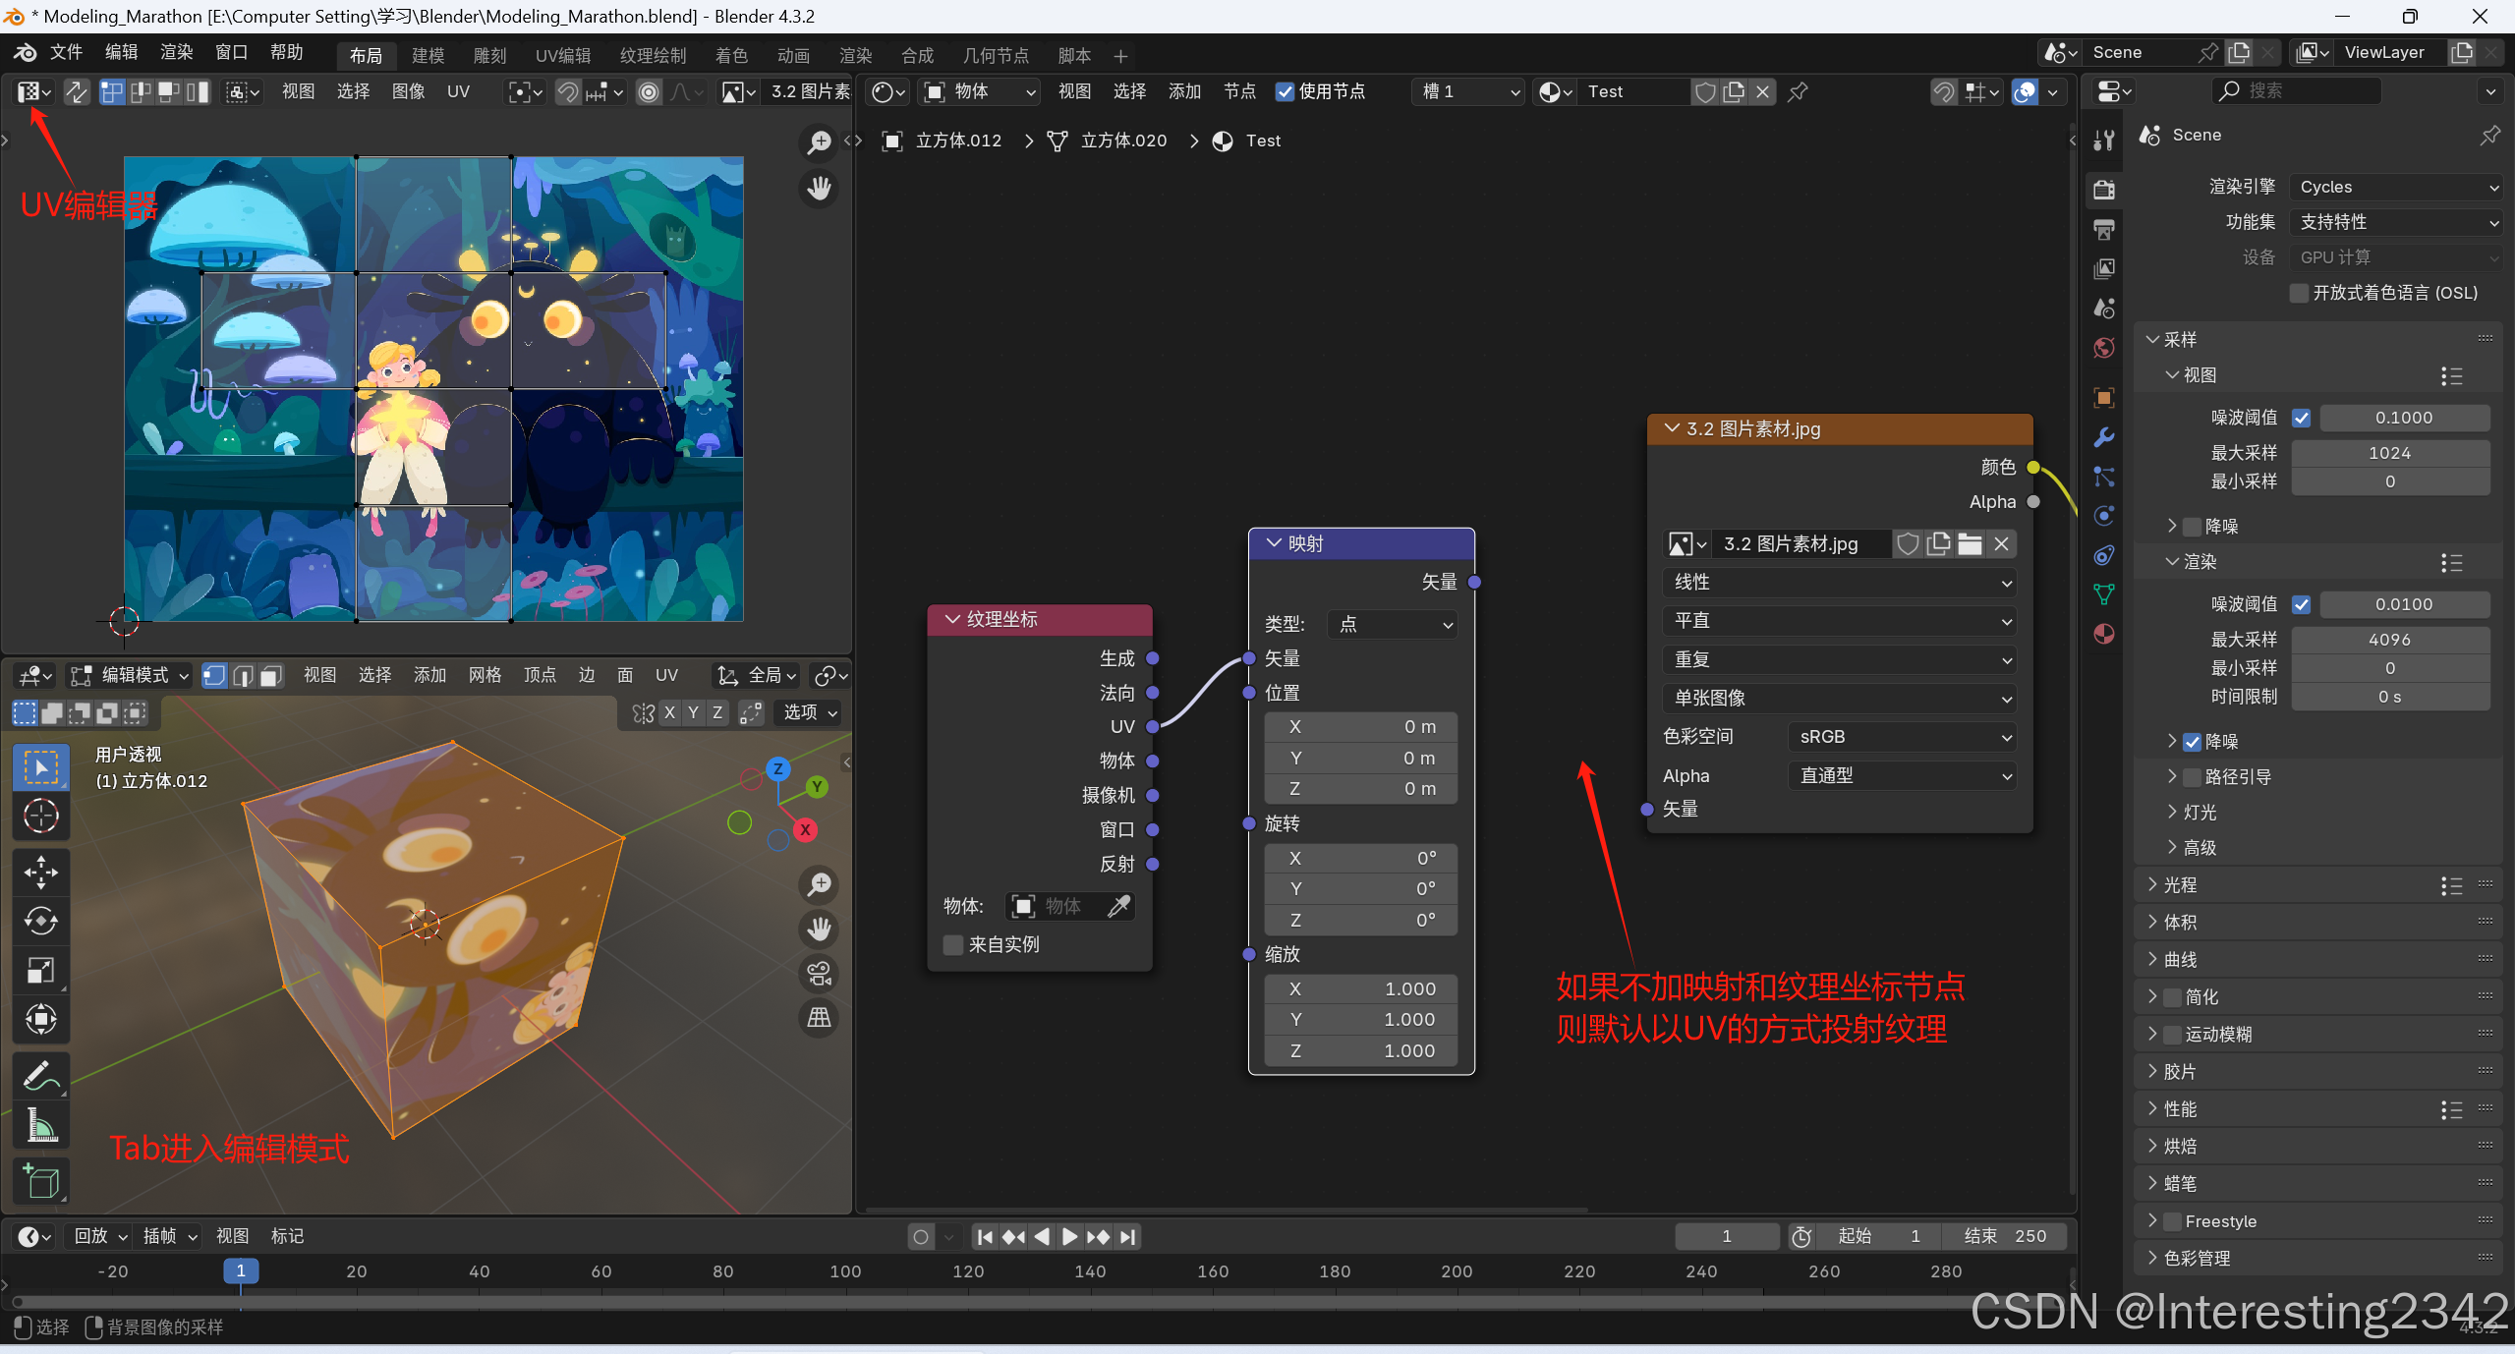Image resolution: width=2515 pixels, height=1354 pixels.
Task: Disable the 使用节点 checkbox
Action: click(x=1285, y=91)
